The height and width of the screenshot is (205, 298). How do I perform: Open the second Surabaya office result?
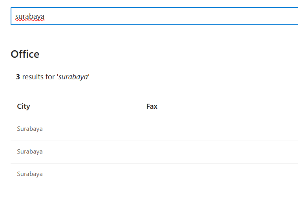[x=30, y=152]
